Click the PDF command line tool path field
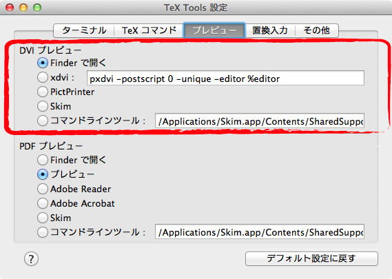This screenshot has width=392, height=279. pos(260,231)
